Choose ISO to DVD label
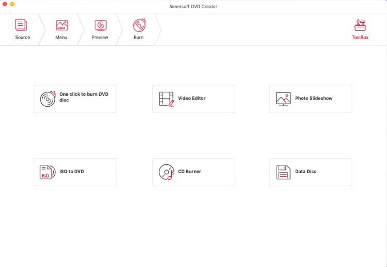 pos(72,172)
